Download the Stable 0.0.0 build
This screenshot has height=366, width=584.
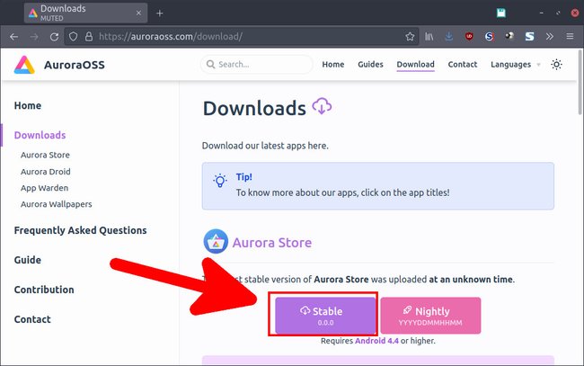[325, 316]
